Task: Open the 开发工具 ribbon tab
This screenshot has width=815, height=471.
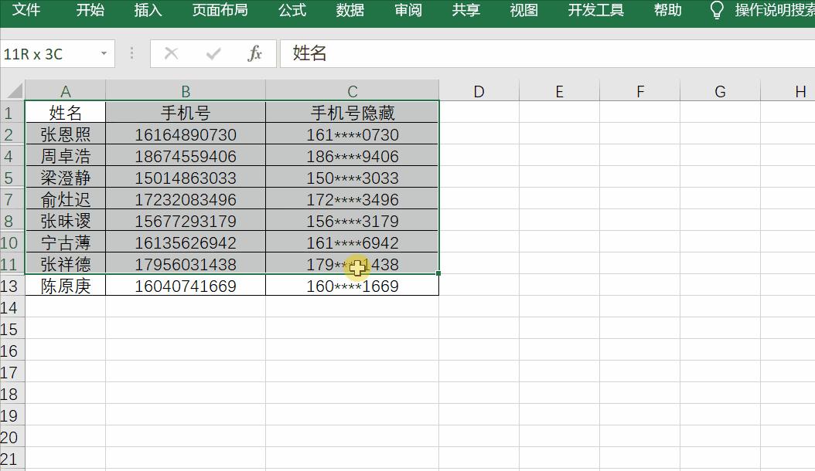Action: click(x=595, y=11)
